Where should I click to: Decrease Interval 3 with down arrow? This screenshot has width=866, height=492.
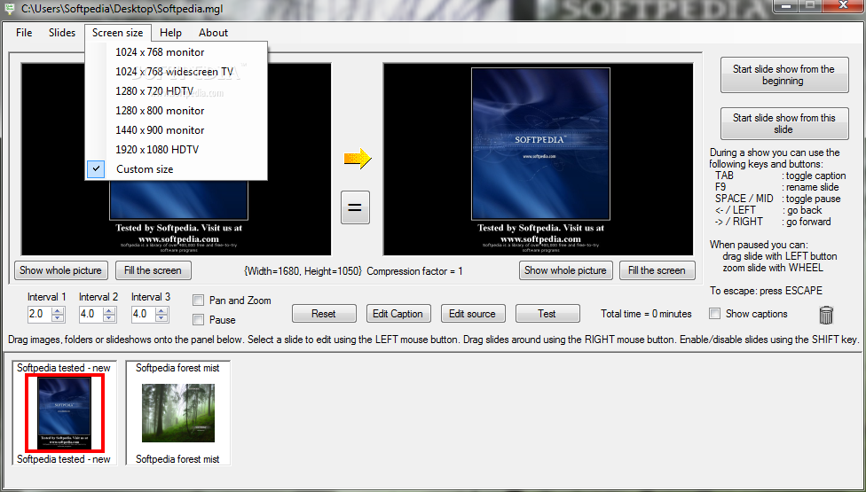(161, 318)
